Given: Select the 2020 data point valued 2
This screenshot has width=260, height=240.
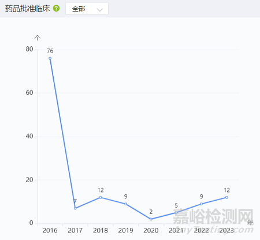Looking at the screenshot, I should 151,219.
